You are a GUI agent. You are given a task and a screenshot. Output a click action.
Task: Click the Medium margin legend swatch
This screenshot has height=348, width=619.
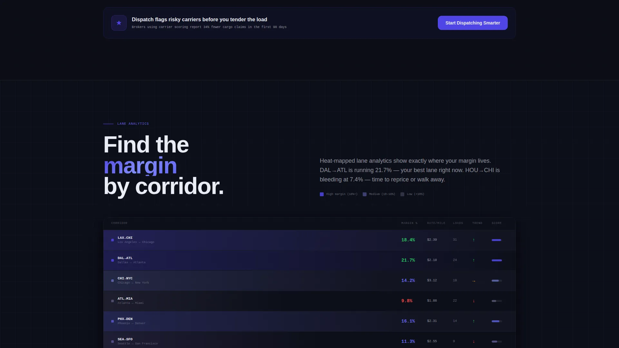(365, 194)
